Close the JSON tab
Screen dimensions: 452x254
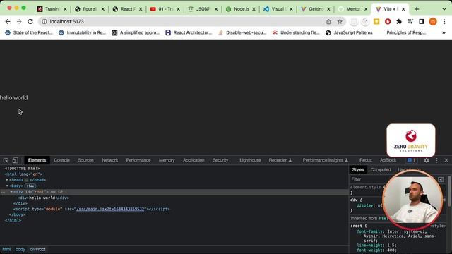(216, 9)
